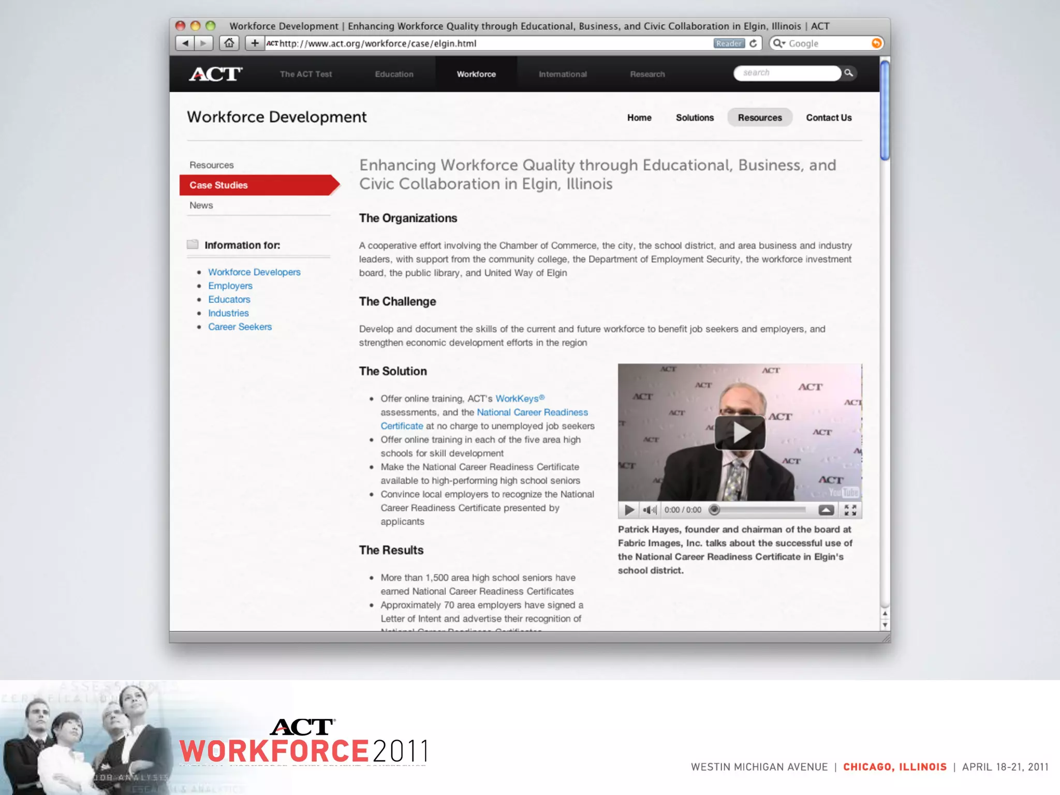
Task: Follow the National Career Readiness Certificate link
Action: (532, 413)
